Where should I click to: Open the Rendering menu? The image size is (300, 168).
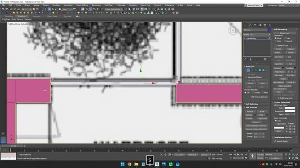[x=96, y=5]
